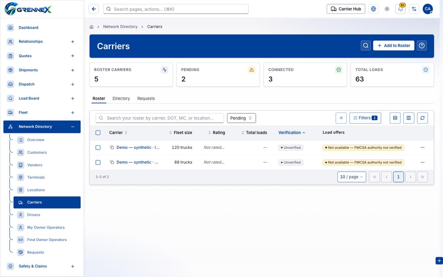Open the settings sliders icon

pyautogui.click(x=414, y=9)
